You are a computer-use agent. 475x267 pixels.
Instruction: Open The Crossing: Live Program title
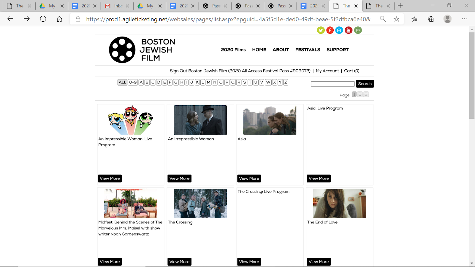coord(264,192)
